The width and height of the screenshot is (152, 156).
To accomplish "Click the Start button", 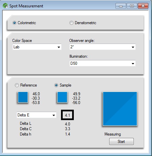I will tap(121, 142).
